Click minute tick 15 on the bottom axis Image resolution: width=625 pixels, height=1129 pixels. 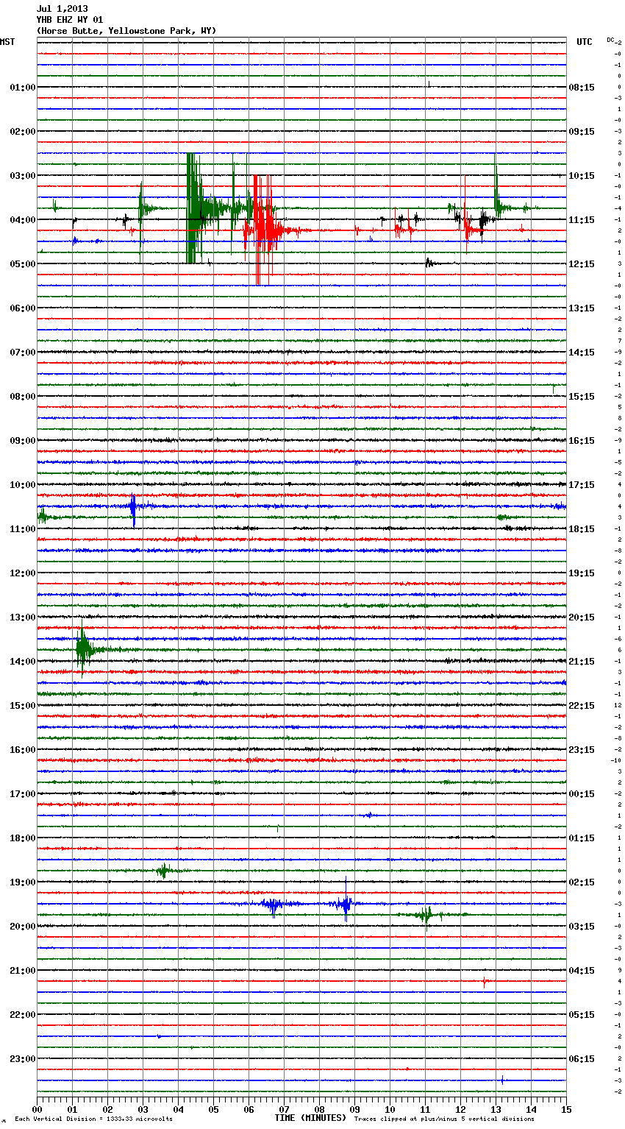(565, 1109)
